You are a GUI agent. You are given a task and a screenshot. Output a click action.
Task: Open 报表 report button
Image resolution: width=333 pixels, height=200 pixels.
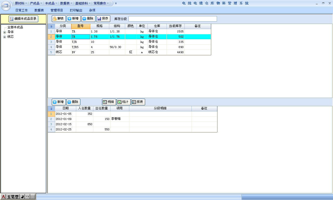(x=138, y=102)
